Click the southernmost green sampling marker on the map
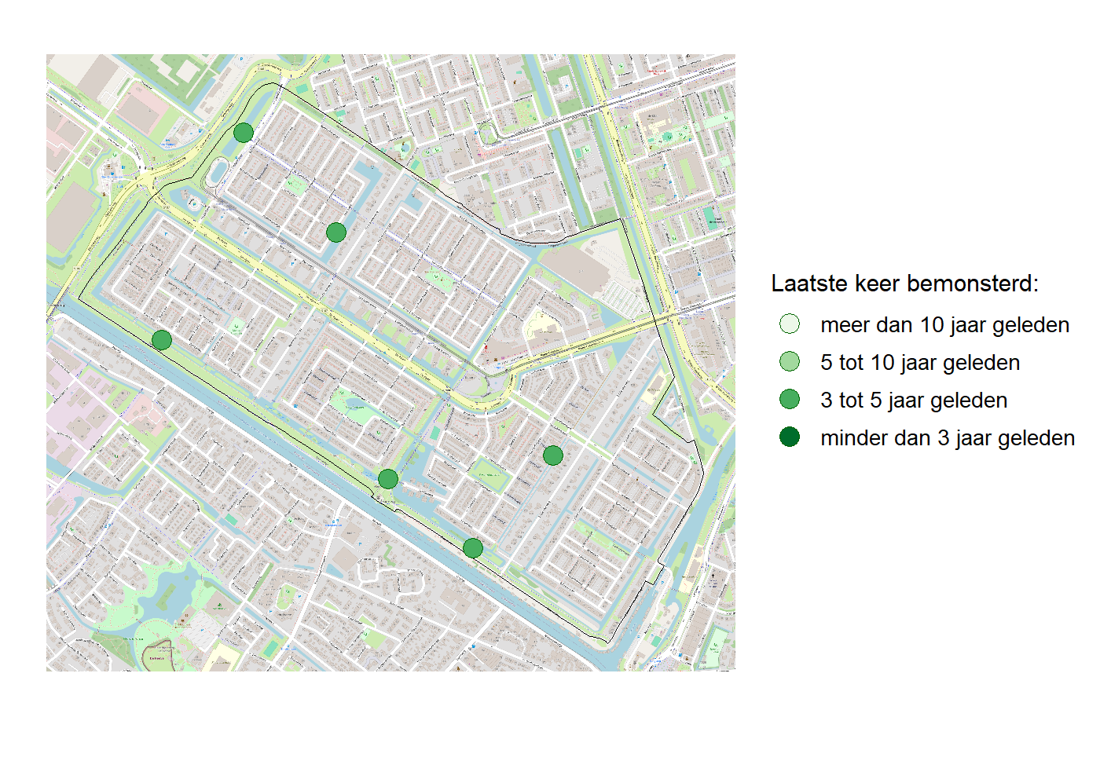1100x761 pixels. 473,548
